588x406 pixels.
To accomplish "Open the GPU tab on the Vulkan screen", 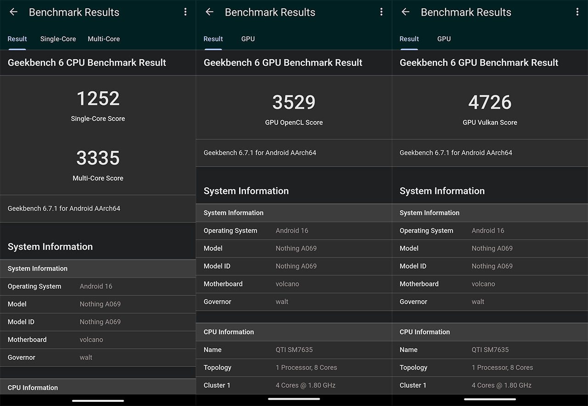I will coord(444,39).
